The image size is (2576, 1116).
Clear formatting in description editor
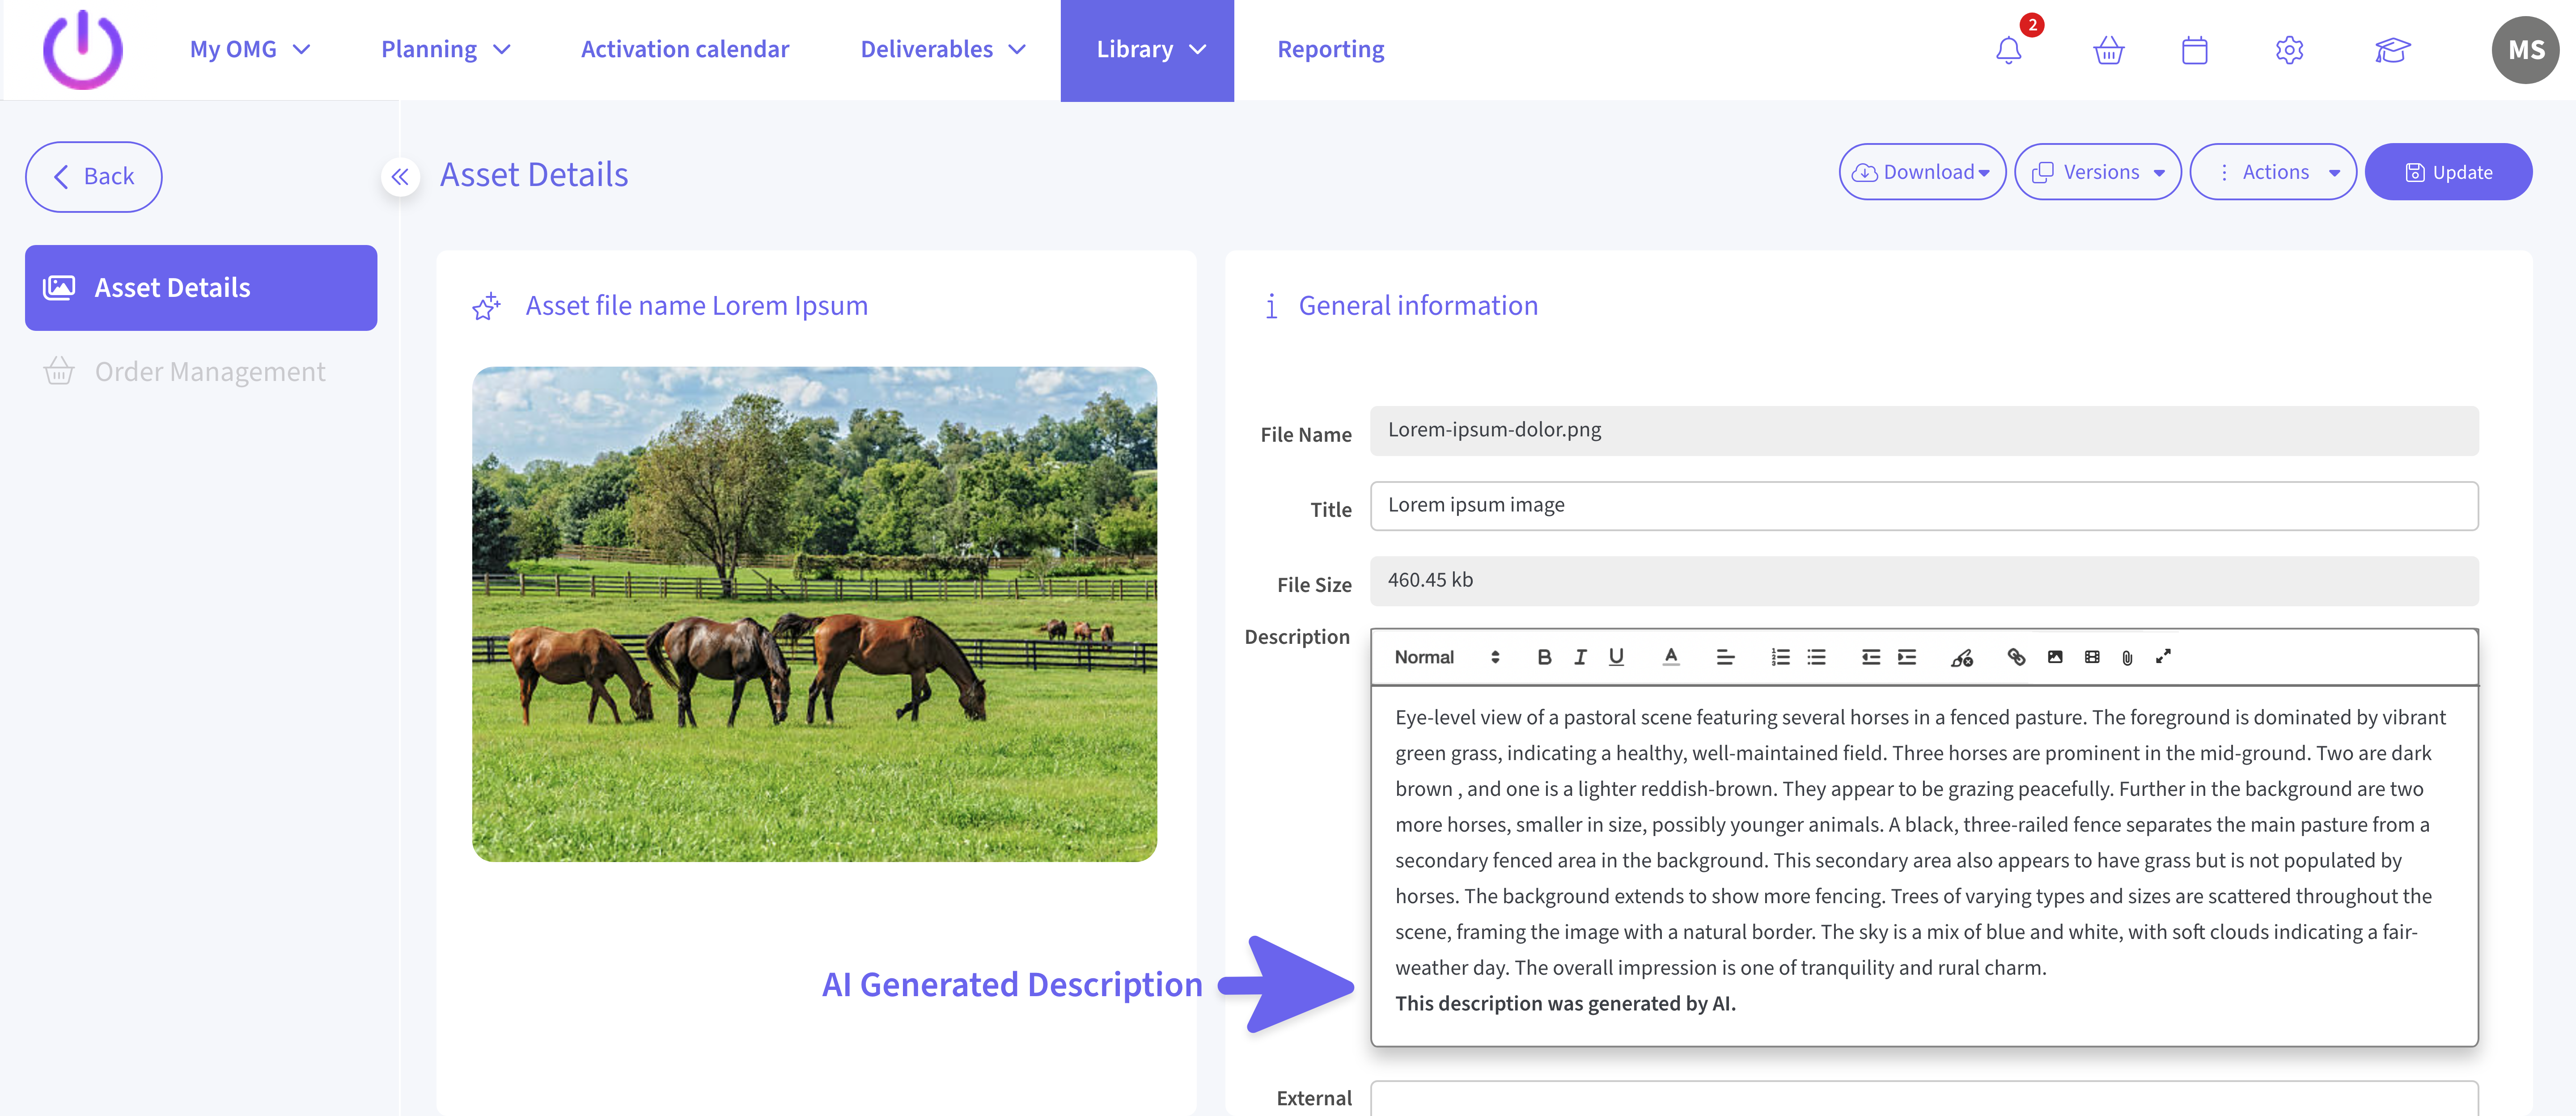(x=1961, y=657)
